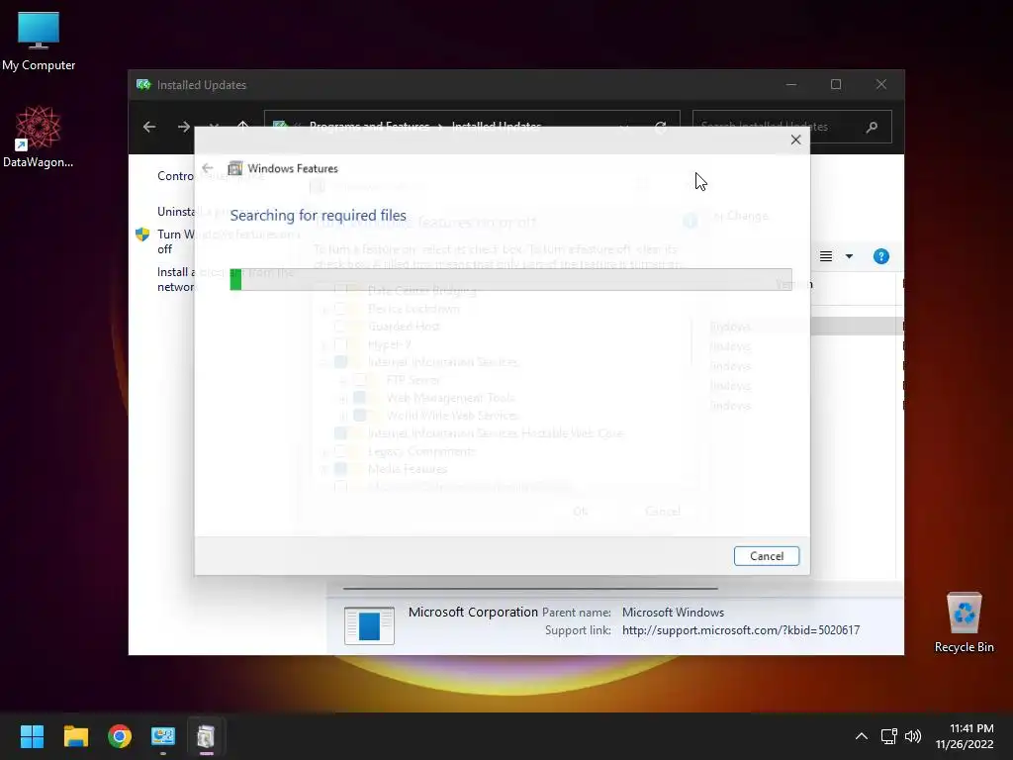Minimize the Installed Updates window
The image size is (1013, 760).
[x=791, y=85]
